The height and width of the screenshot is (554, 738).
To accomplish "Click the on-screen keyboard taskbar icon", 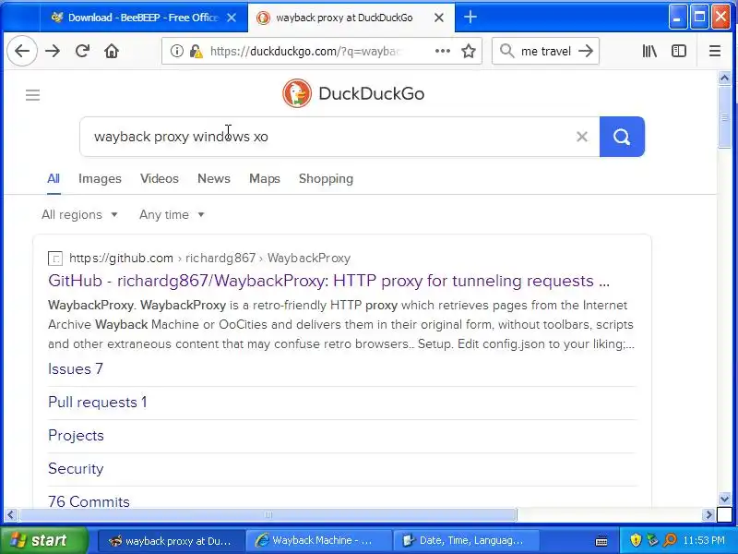I will coord(601,541).
